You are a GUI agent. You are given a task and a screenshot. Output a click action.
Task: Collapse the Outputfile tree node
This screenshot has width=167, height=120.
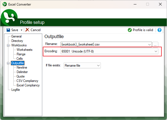coord(8,63)
